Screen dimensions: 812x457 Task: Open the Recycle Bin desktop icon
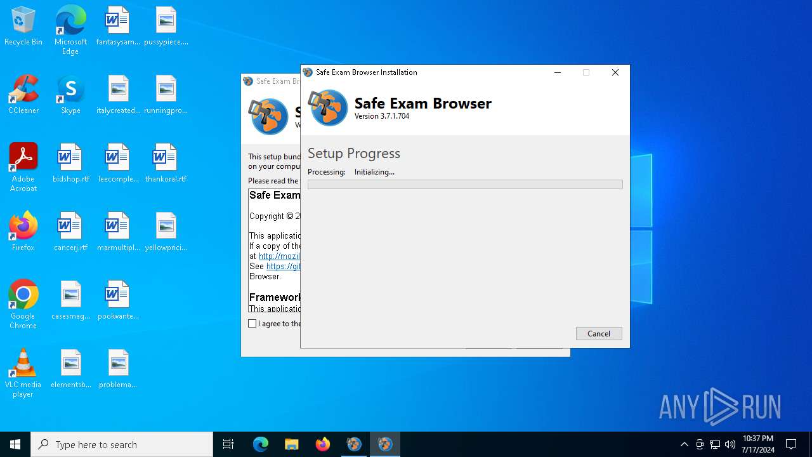[x=23, y=27]
